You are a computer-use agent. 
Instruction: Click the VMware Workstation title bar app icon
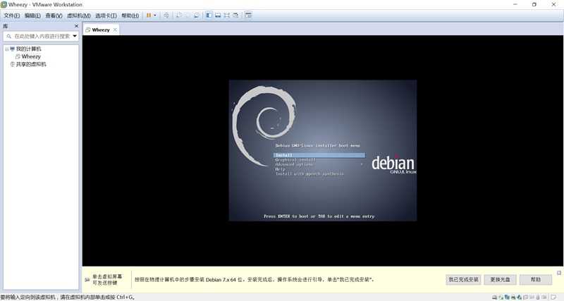click(x=4, y=5)
